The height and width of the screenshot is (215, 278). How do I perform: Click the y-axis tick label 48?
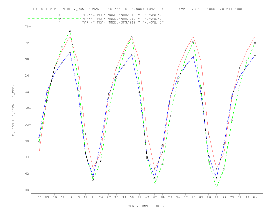(x=28, y=141)
